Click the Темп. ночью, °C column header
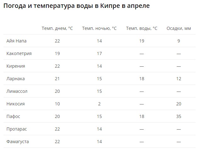 (99, 28)
